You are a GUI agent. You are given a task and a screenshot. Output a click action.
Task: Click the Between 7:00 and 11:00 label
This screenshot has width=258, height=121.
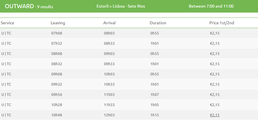[x=211, y=6]
